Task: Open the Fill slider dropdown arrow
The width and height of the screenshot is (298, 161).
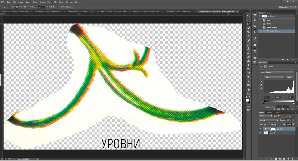Action: 293,124
